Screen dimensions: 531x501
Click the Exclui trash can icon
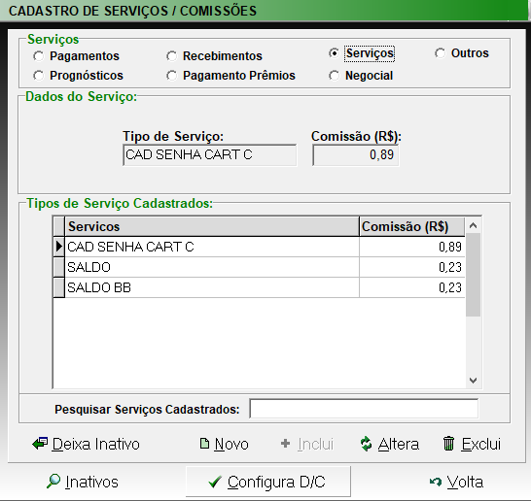coord(448,444)
